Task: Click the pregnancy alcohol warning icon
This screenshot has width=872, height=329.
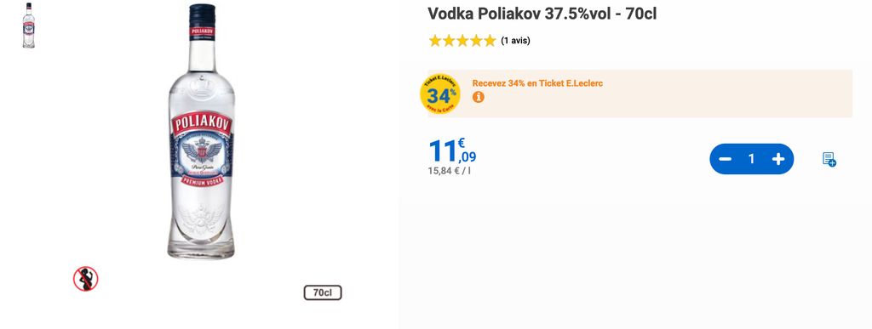Action: tap(86, 279)
